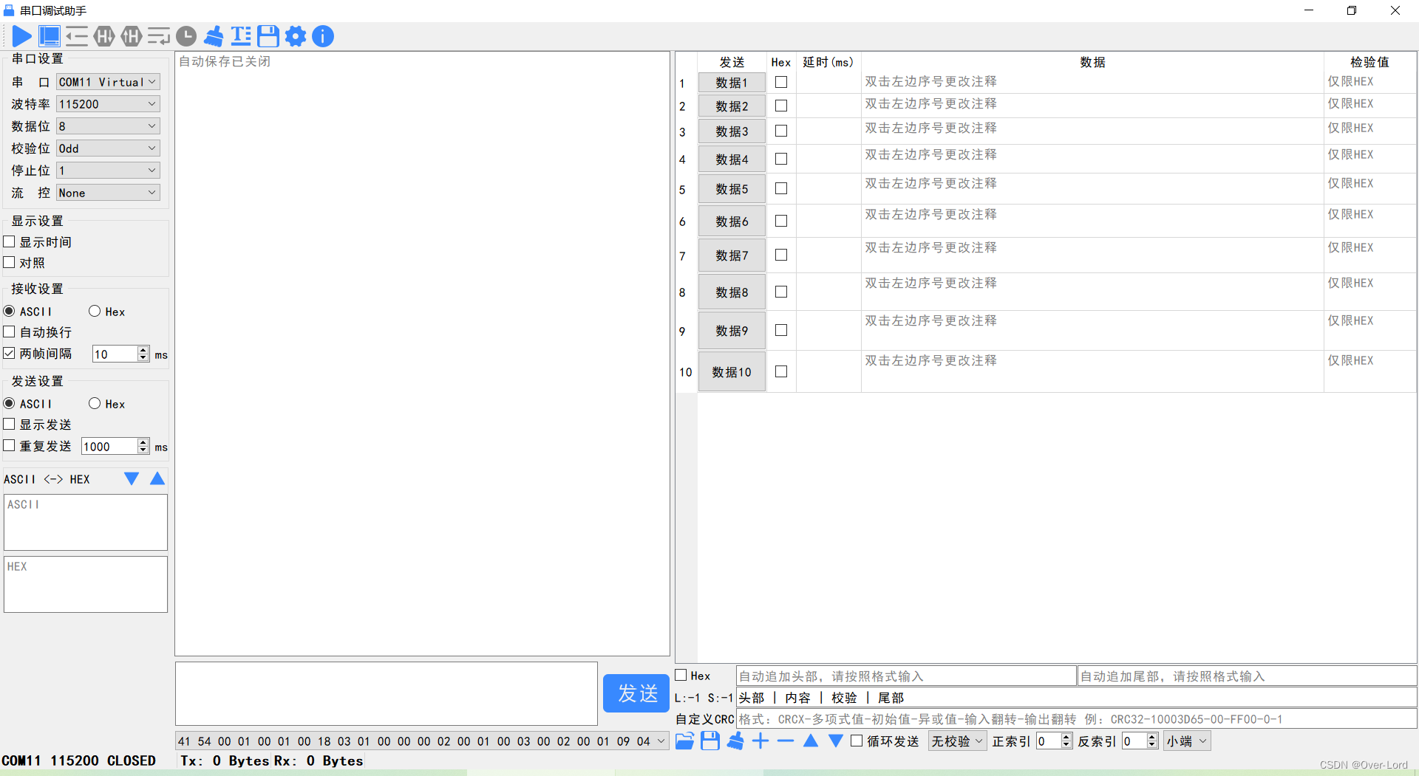Toggle the window layout panel icon
The height and width of the screenshot is (776, 1419).
pyautogui.click(x=50, y=36)
